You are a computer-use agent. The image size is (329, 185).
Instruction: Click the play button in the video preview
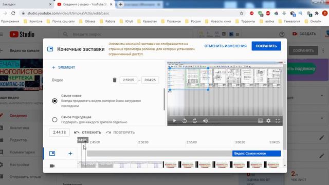coord(174,121)
